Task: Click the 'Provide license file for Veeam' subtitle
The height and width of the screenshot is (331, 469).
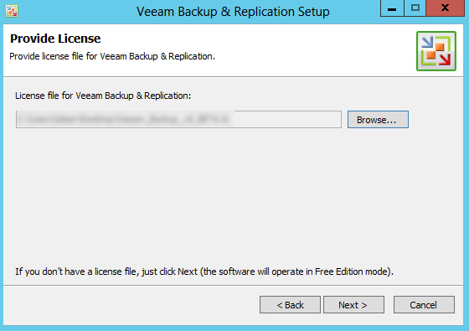Action: click(x=112, y=56)
